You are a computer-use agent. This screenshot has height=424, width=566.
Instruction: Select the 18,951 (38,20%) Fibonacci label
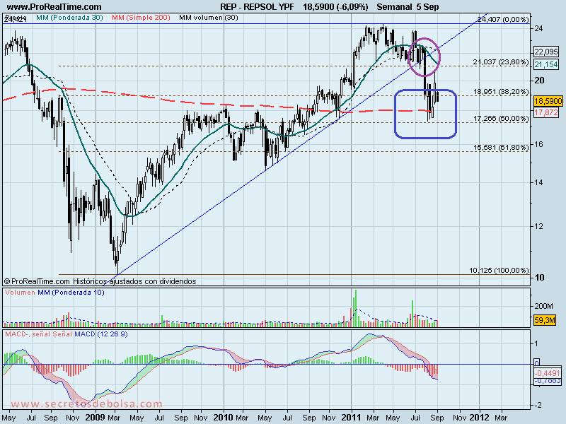[501, 92]
